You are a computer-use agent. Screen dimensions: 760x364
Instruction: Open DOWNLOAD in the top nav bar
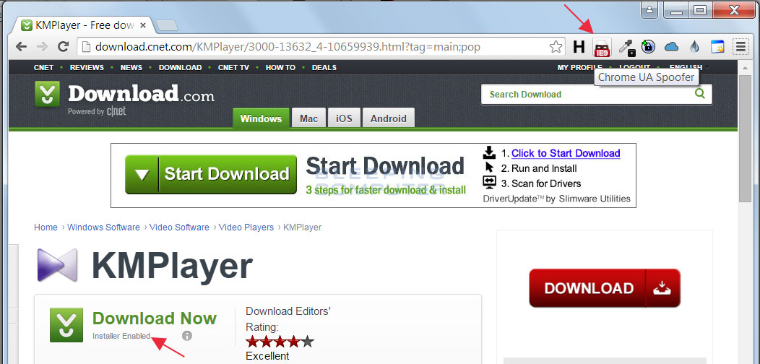tap(181, 67)
